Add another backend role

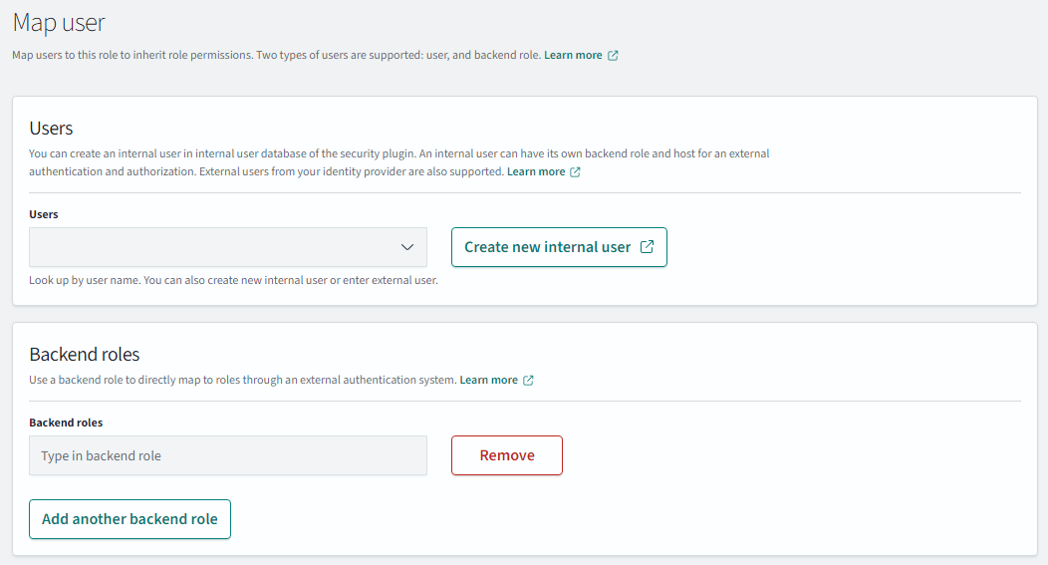click(x=130, y=519)
